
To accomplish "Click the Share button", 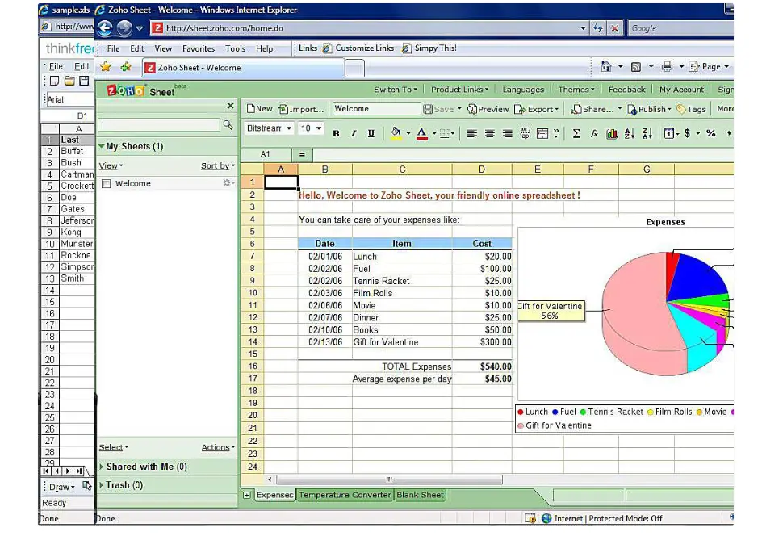I will [x=592, y=109].
